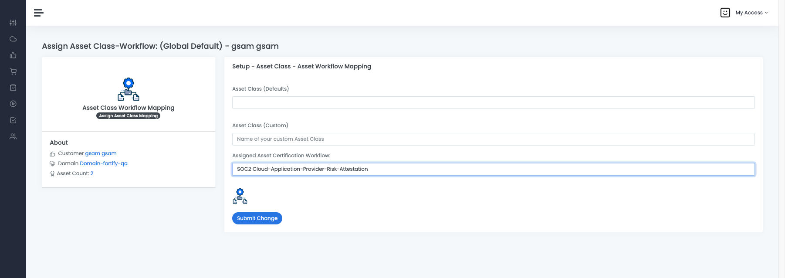Toggle the hamburger menu icon
Screen dimensions: 785x278
[39, 13]
